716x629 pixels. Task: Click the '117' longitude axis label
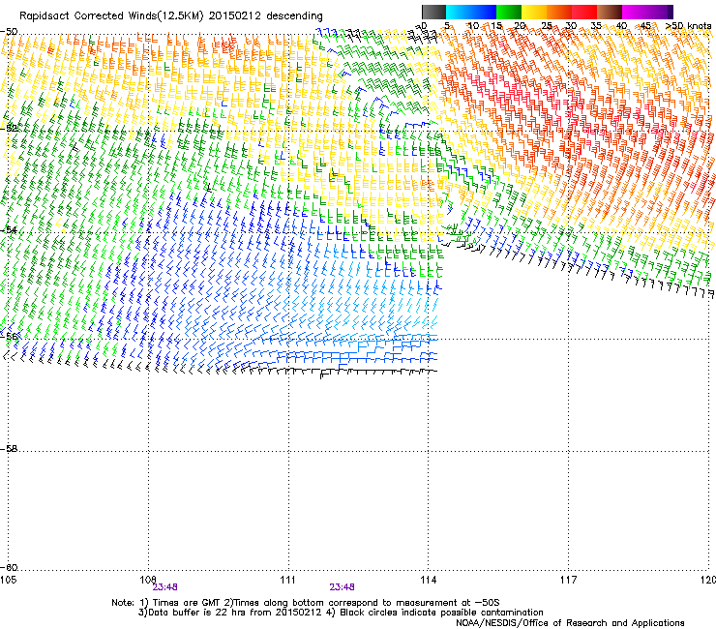(568, 580)
